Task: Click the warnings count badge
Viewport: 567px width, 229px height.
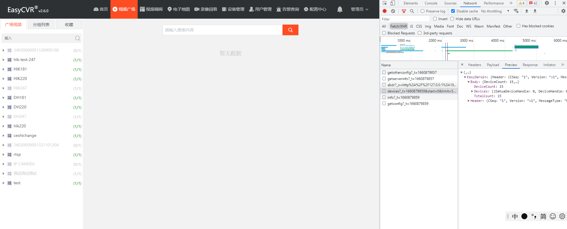Action: (521, 3)
